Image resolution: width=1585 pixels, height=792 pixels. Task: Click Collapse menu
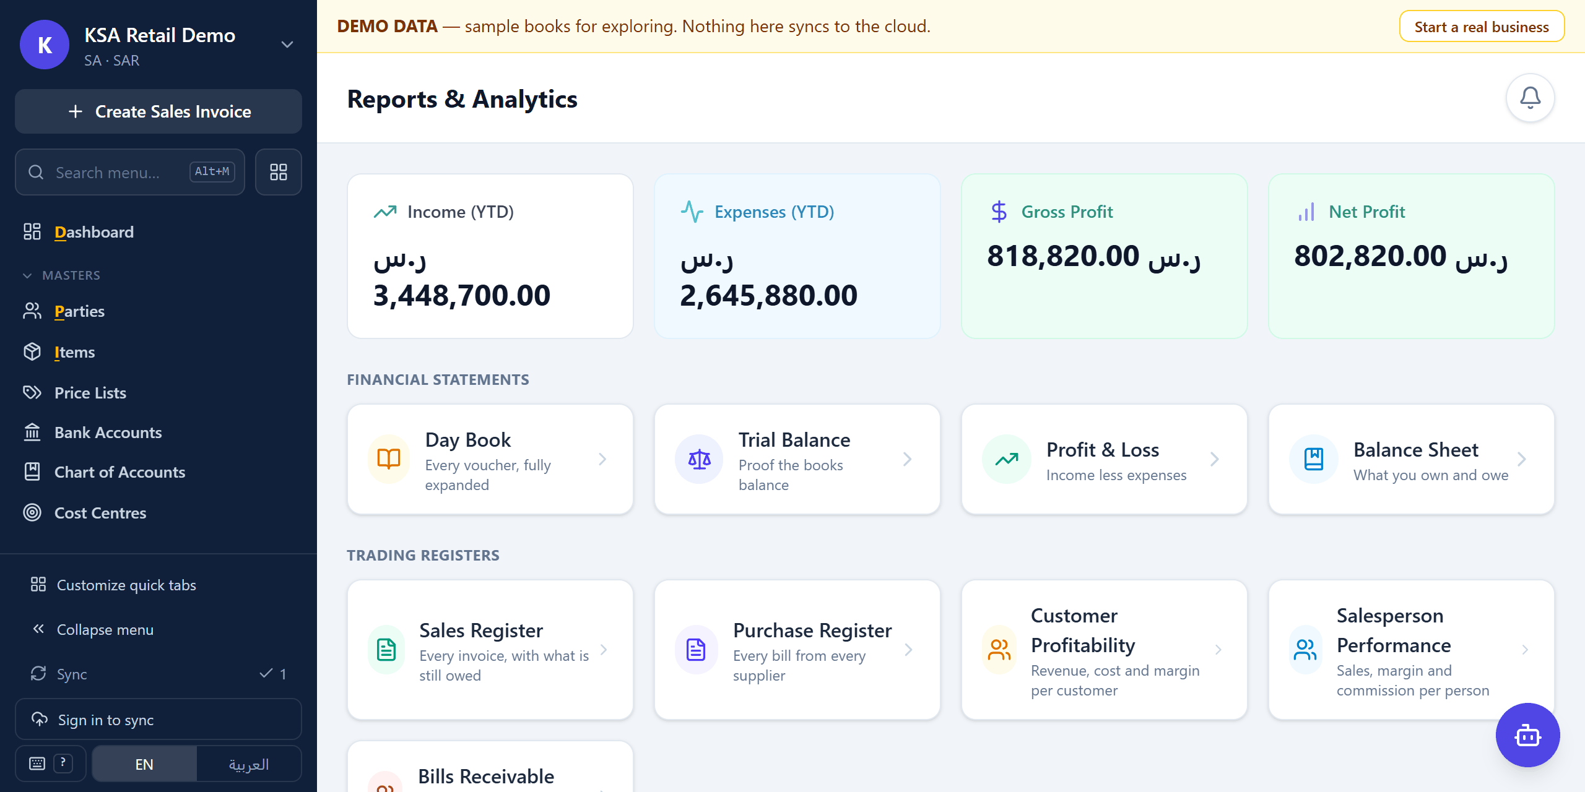pyautogui.click(x=158, y=629)
